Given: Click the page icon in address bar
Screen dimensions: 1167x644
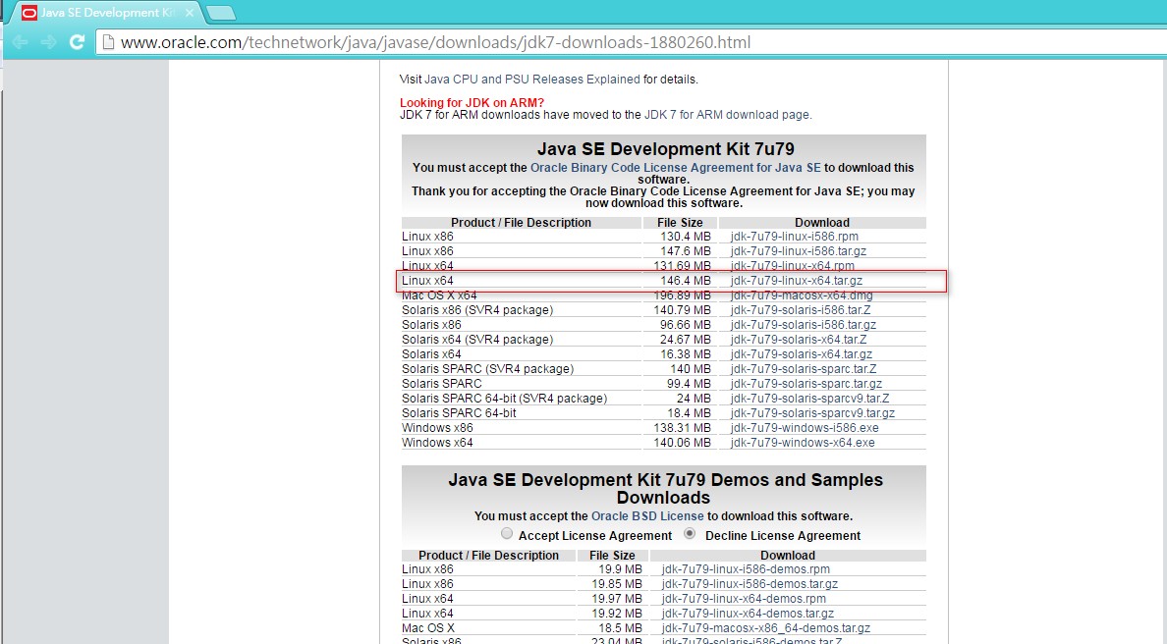Looking at the screenshot, I should coord(108,42).
